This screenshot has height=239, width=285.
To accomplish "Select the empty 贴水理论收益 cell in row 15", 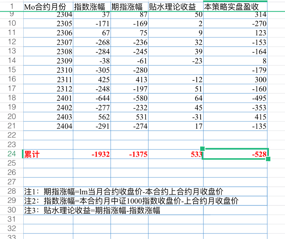I will click(x=176, y=70).
